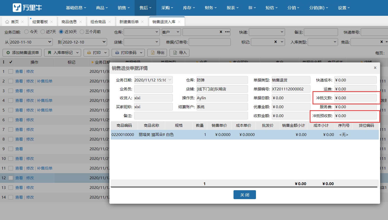Screen dimensions: 388x220
Task: Tick the checkbox for row 4
Action: click(11, 101)
